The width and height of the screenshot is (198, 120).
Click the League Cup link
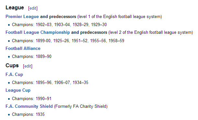coord(18,90)
